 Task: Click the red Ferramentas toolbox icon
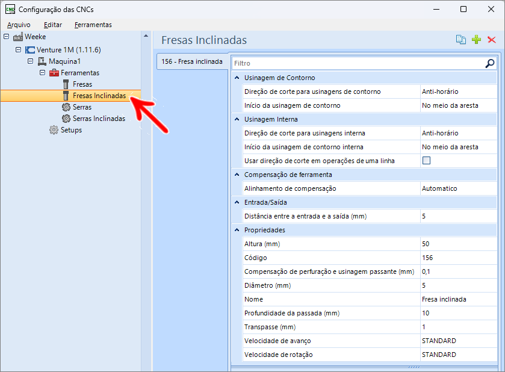pos(54,73)
